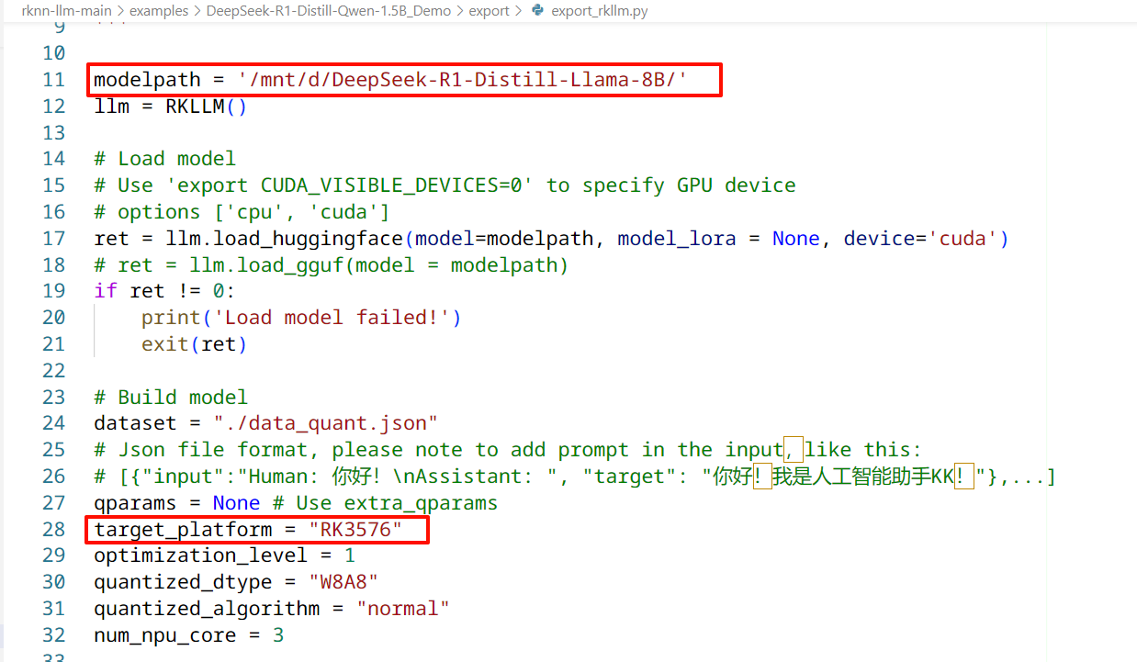The width and height of the screenshot is (1137, 662).
Task: Click the 'Json file format' comment line
Action: tap(507, 450)
